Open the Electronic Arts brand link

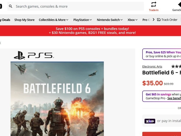coord(152,67)
